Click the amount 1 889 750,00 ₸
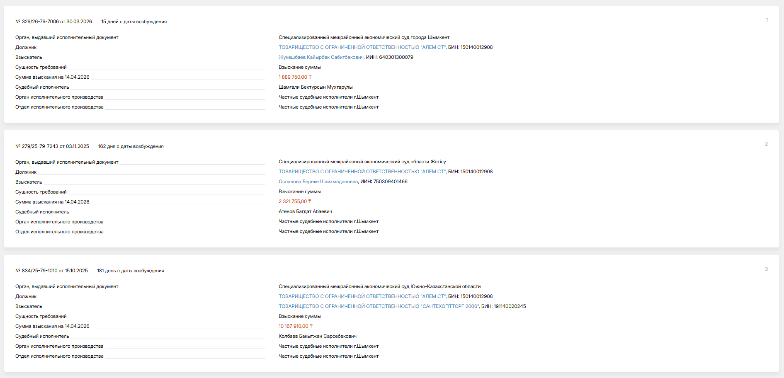This screenshot has height=378, width=784. coord(295,77)
